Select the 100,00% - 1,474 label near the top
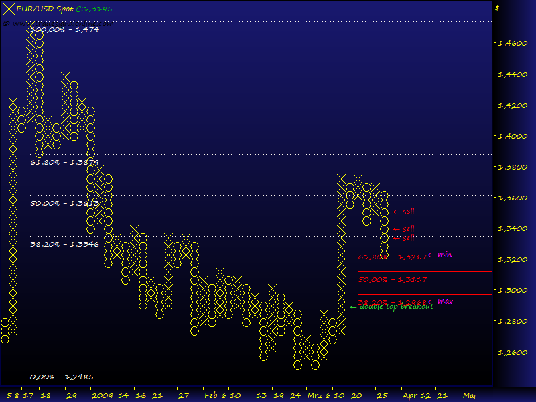 [x=65, y=29]
